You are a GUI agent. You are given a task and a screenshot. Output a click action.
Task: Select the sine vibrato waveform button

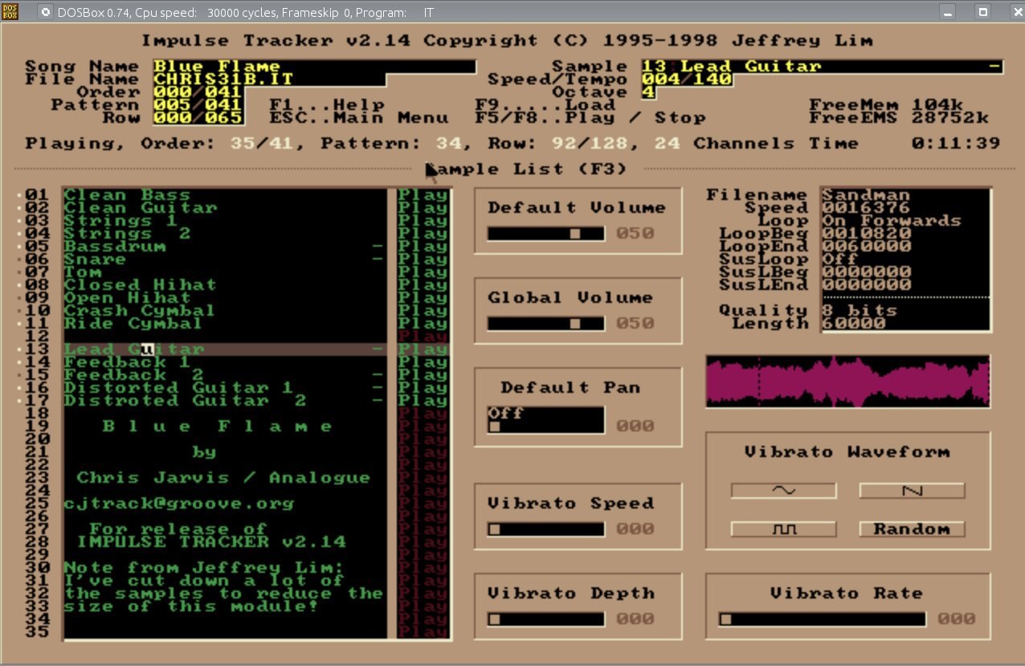pos(783,490)
